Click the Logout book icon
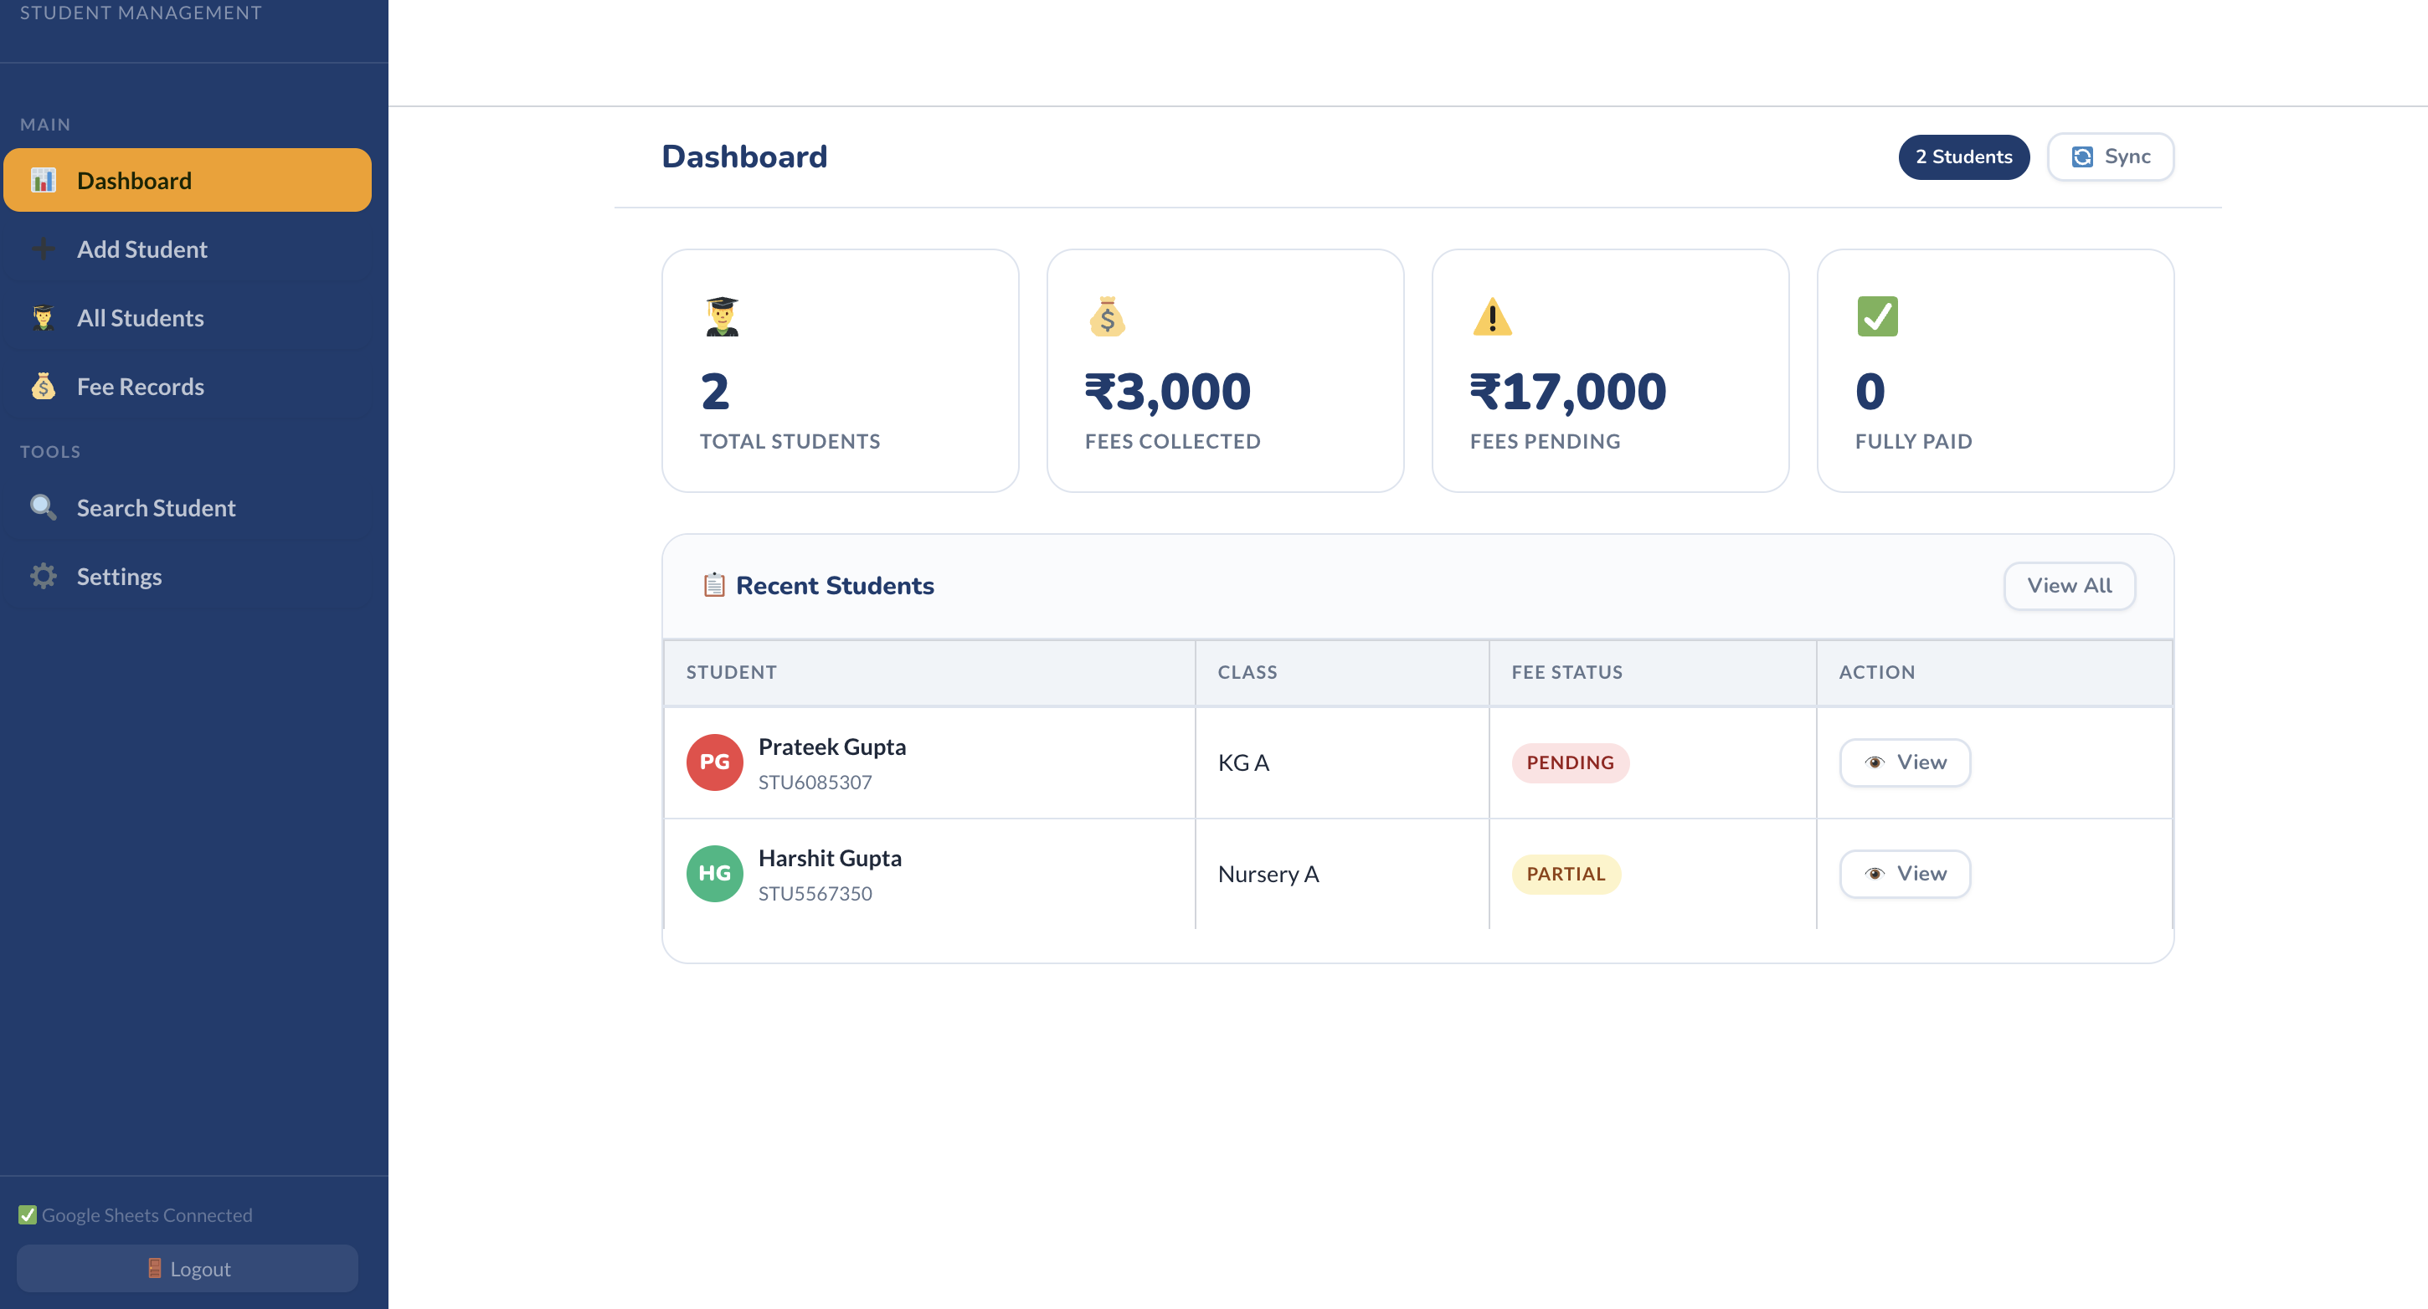The width and height of the screenshot is (2428, 1309). click(157, 1269)
